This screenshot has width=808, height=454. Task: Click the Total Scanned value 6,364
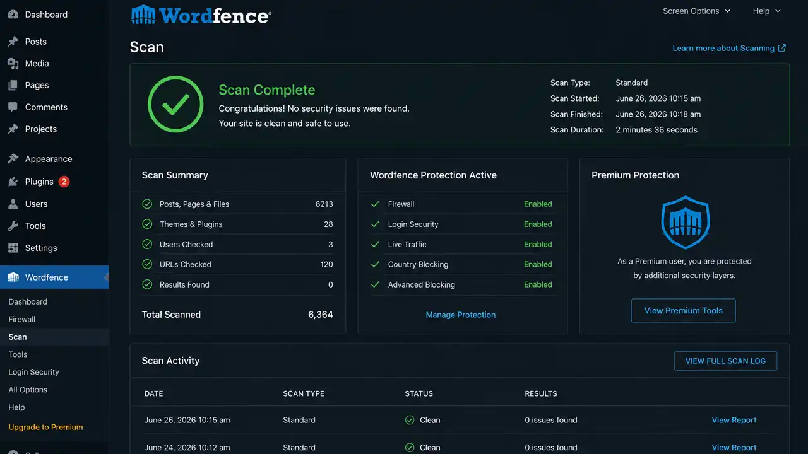pos(321,315)
